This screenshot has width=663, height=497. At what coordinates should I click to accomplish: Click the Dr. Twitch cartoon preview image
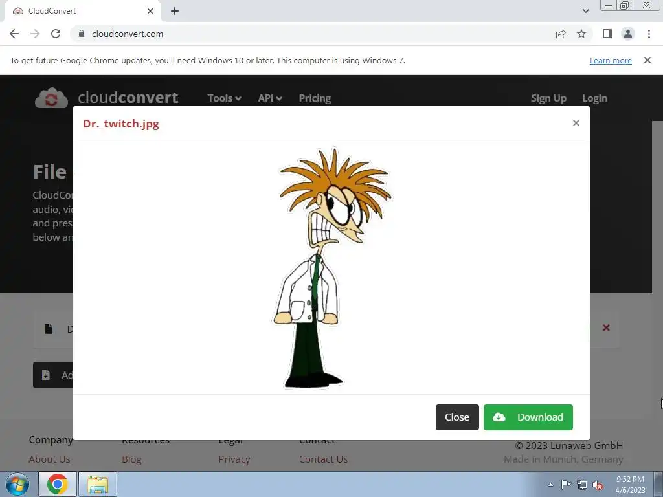(332, 268)
